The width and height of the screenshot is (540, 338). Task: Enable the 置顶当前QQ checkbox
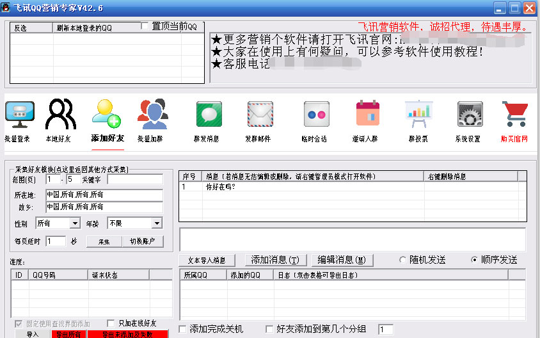pos(145,26)
